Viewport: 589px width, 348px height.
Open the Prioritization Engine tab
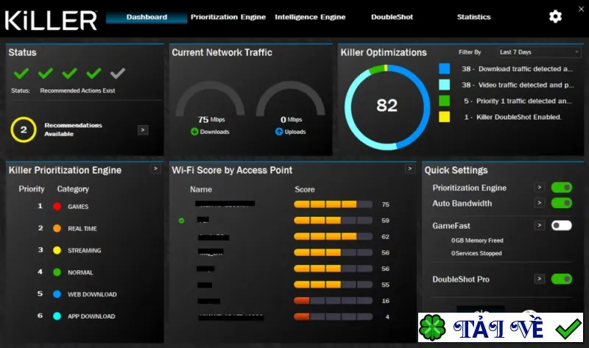(x=228, y=17)
